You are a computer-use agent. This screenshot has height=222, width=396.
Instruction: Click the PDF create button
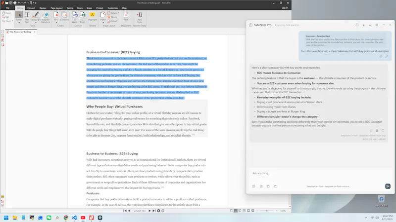56,16
